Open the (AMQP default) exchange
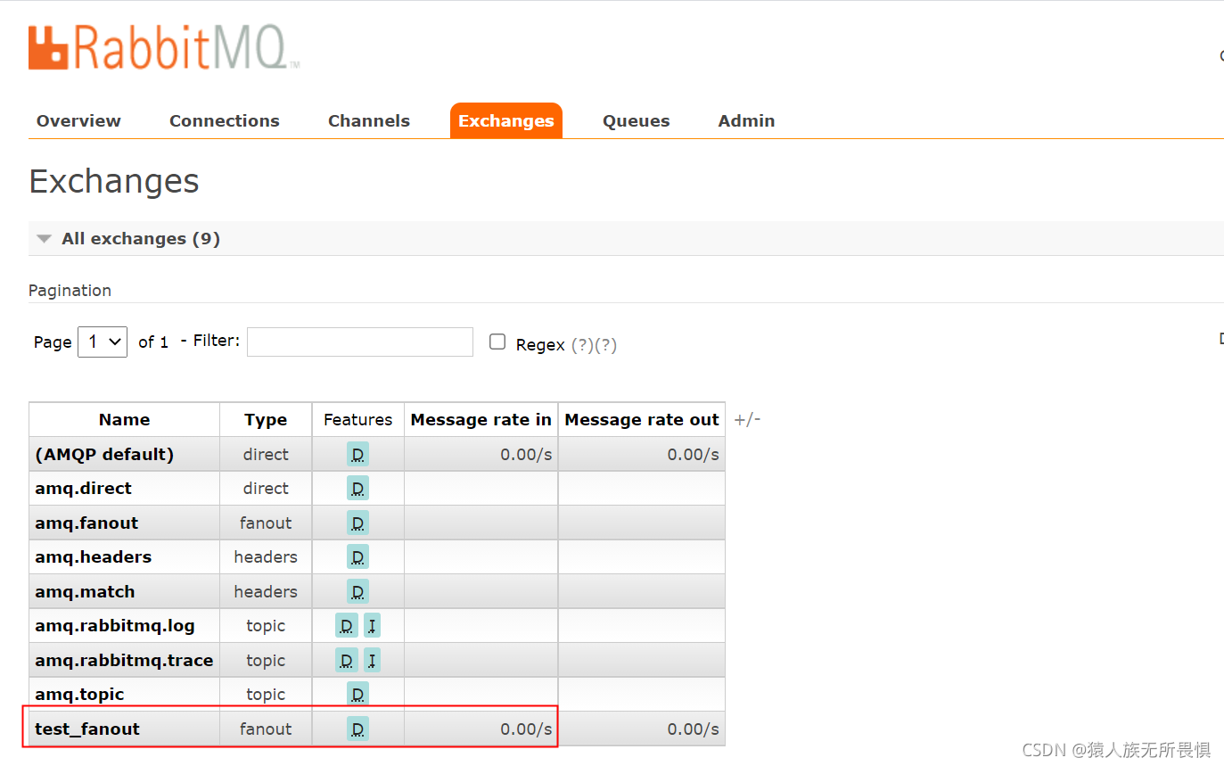 (x=104, y=455)
